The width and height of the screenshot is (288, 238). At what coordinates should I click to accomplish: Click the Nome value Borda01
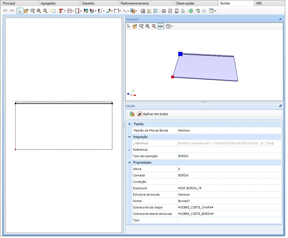coord(184,201)
